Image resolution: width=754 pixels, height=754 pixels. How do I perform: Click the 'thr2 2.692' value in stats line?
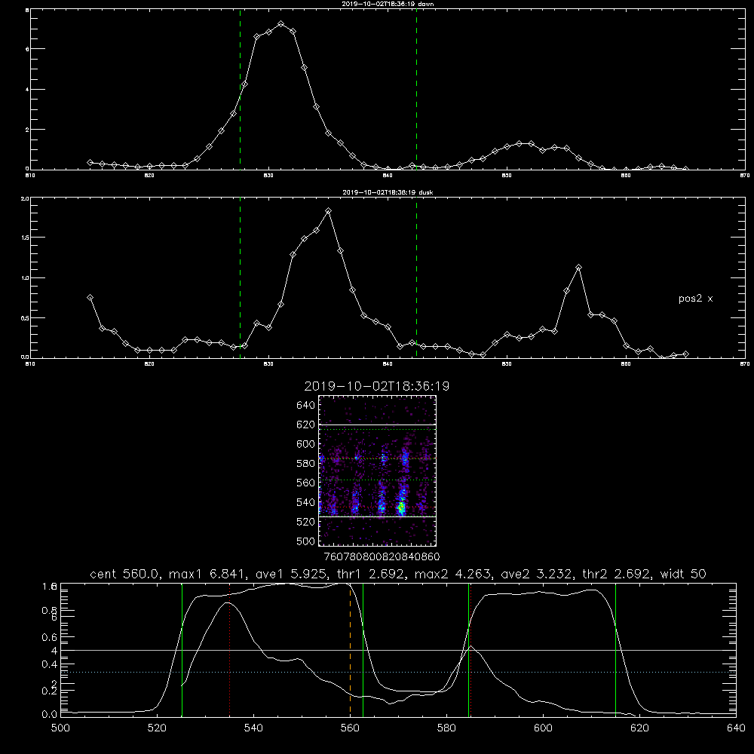point(617,574)
